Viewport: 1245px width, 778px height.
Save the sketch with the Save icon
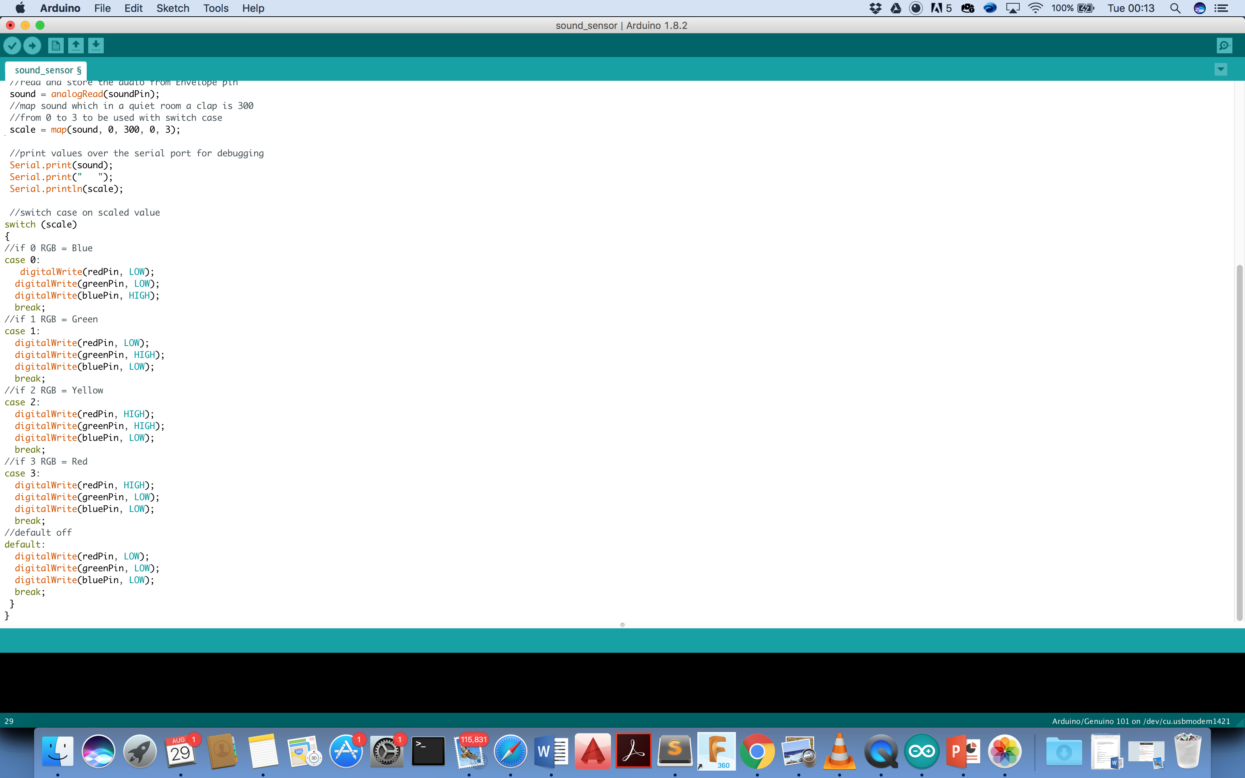96,46
